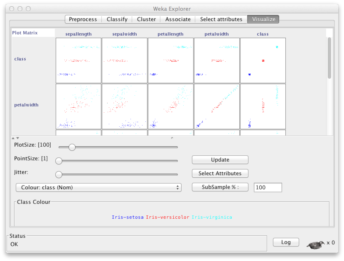The height and width of the screenshot is (261, 344).
Task: Click the Select Attributes button
Action: pos(220,173)
